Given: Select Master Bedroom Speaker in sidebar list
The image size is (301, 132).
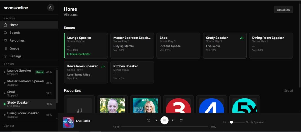Looking at the screenshot, I should [28, 83].
